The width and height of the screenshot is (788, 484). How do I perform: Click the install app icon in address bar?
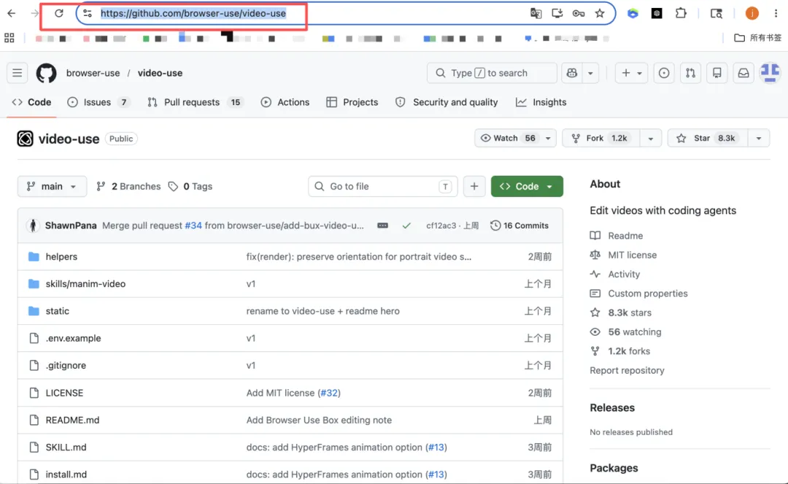(557, 14)
